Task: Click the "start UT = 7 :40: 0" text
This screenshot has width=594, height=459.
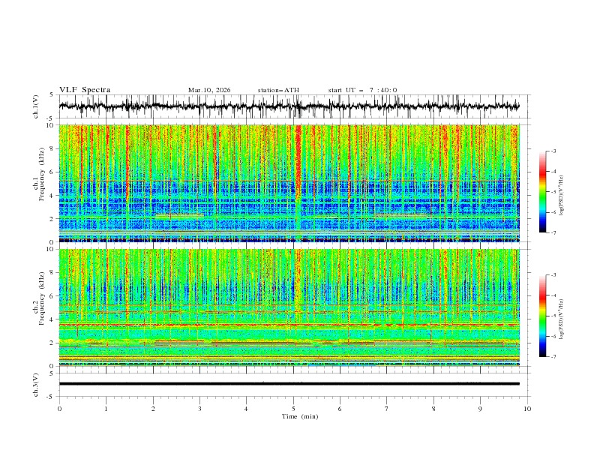Action: [x=362, y=90]
